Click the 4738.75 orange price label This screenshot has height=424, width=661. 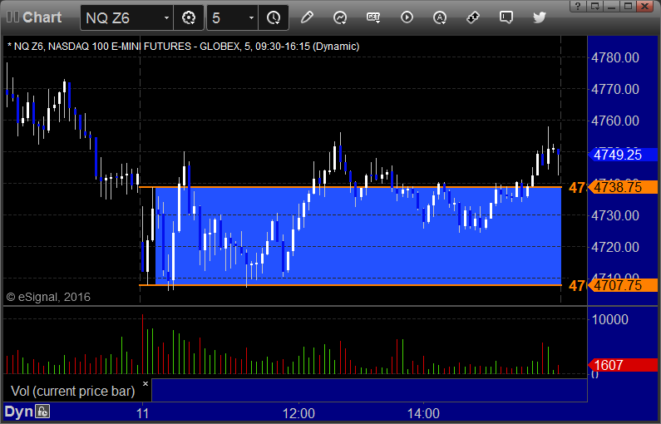point(622,187)
